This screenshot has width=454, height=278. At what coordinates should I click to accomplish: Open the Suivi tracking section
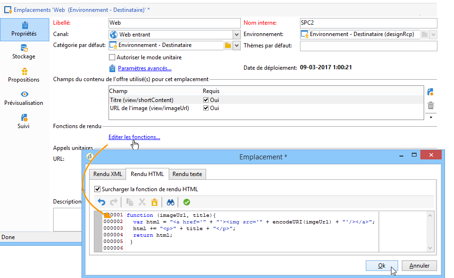point(24,122)
